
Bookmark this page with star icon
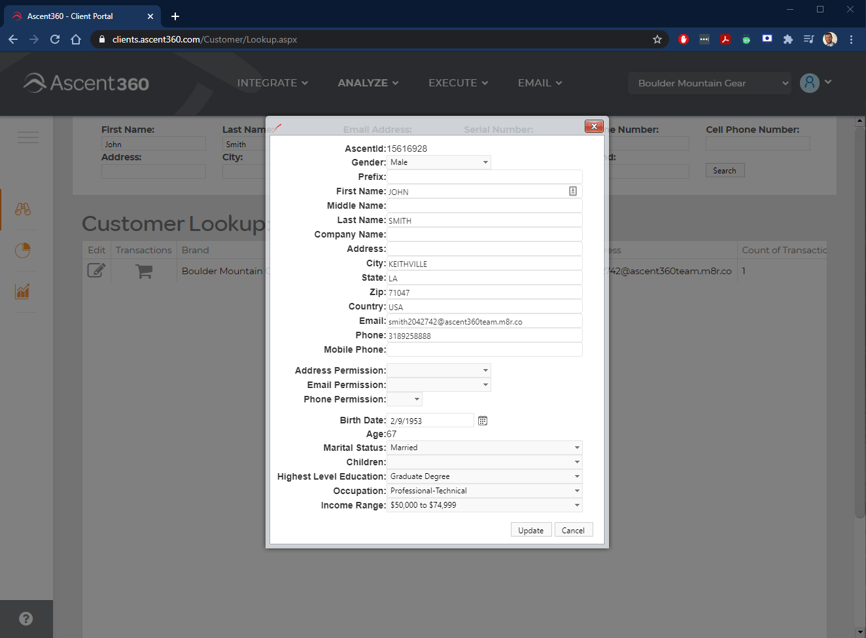click(657, 39)
